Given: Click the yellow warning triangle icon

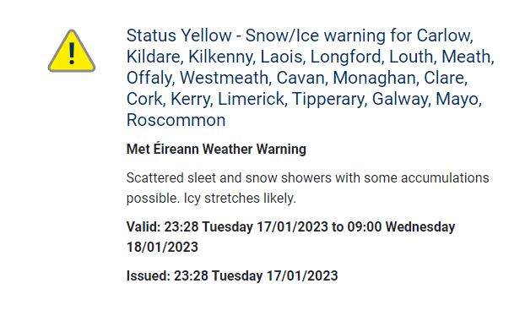Looking at the screenshot, I should coord(72,51).
